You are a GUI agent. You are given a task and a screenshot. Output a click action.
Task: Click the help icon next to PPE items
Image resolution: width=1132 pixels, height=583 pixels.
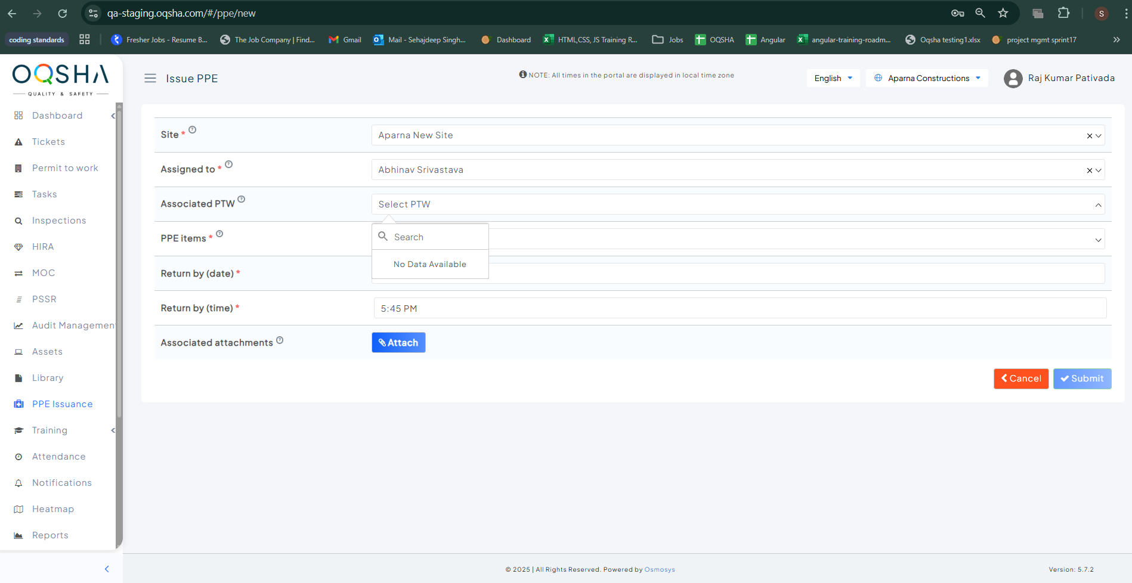pyautogui.click(x=219, y=234)
